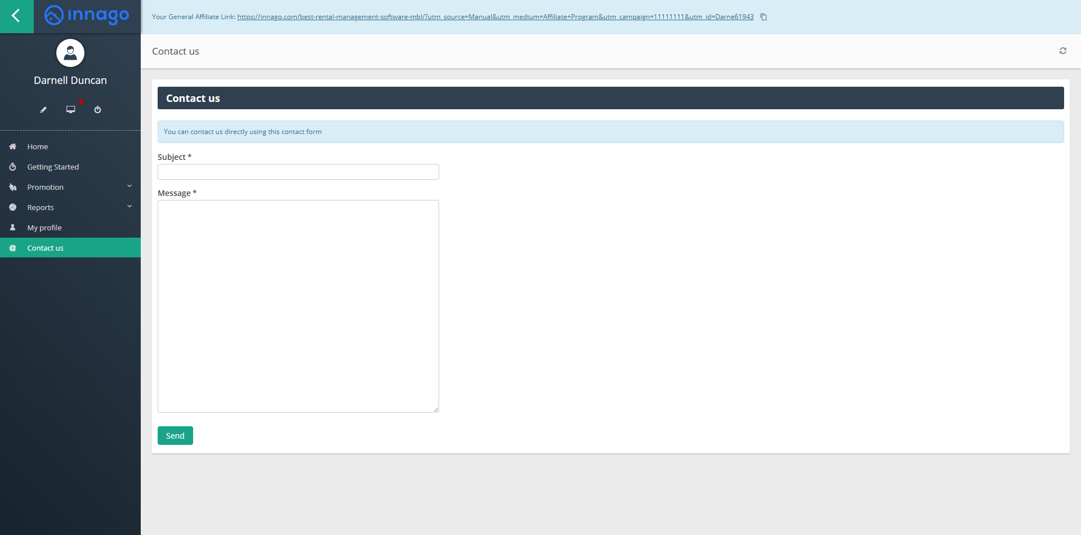
Task: Go to My profile page
Action: (x=44, y=228)
